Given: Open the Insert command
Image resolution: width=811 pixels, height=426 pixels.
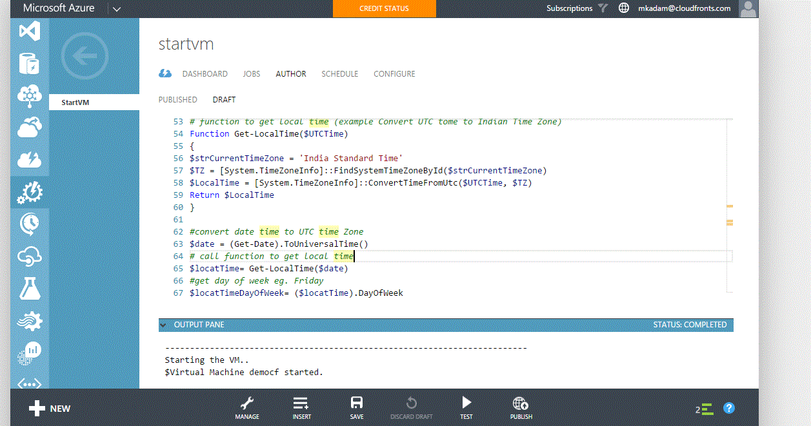Looking at the screenshot, I should pos(301,409).
